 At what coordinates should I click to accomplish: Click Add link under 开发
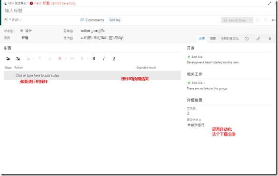point(197,57)
